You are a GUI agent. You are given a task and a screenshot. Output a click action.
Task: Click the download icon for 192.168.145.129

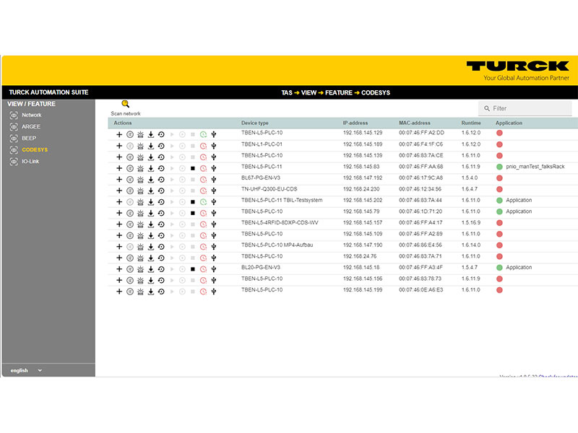pos(151,135)
